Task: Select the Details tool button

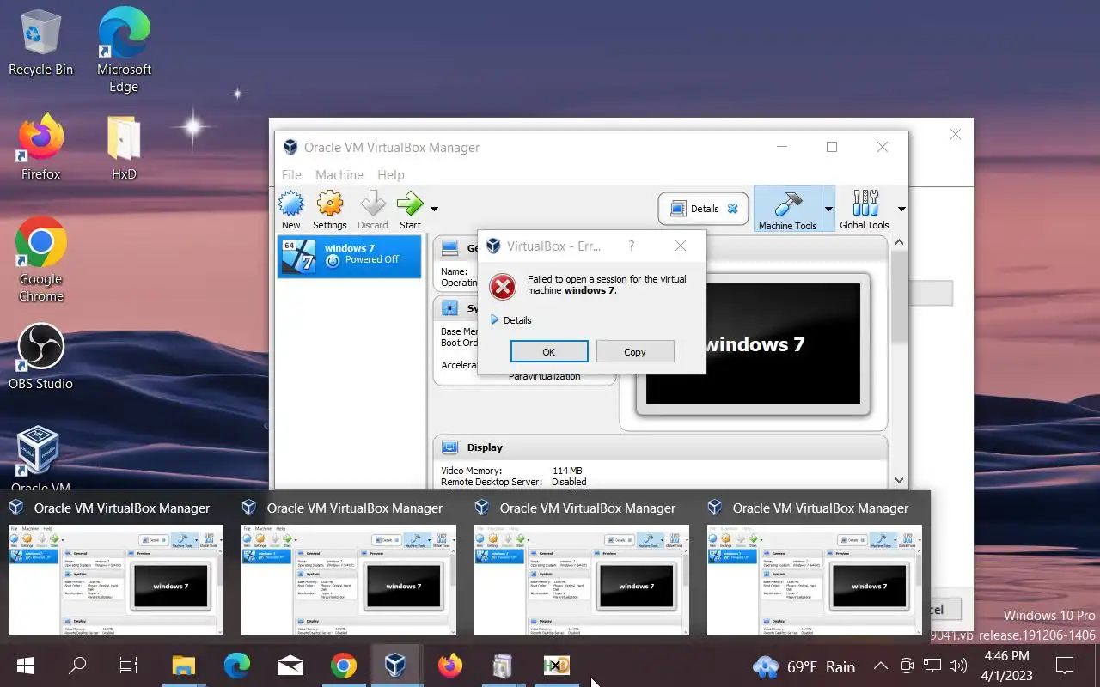Action: 704,209
